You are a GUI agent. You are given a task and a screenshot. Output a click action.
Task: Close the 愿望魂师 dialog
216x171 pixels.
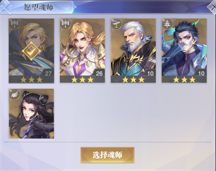213,7
